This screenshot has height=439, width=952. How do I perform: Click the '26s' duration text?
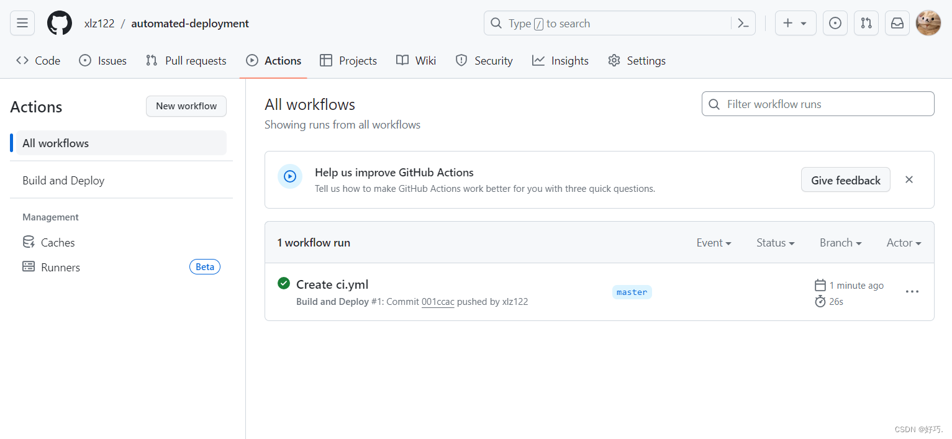pos(836,302)
